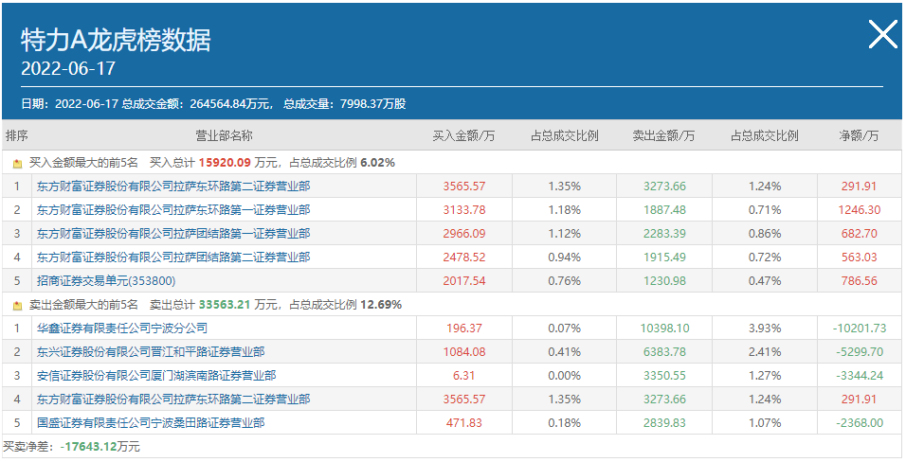Click the 买卖净差 value -17643.12万元
This screenshot has width=906, height=462.
[100, 446]
